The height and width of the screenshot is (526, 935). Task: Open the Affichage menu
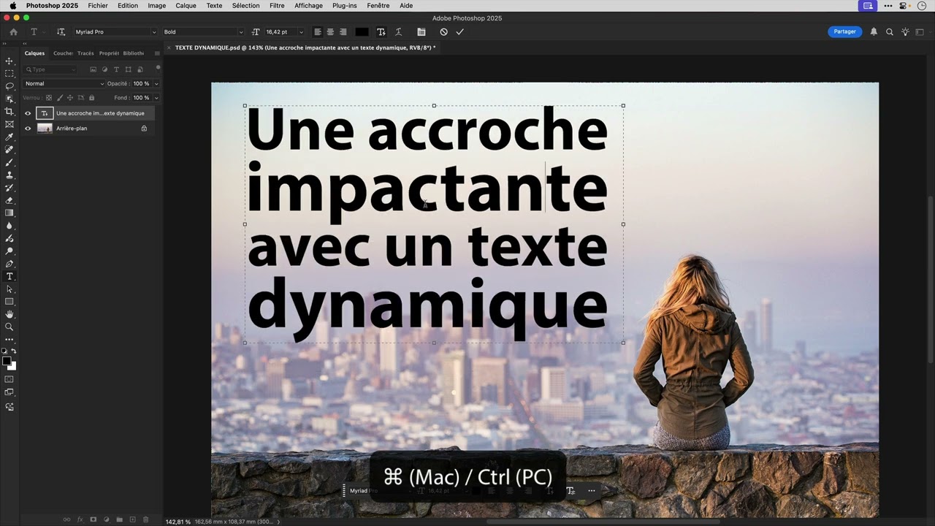[308, 5]
